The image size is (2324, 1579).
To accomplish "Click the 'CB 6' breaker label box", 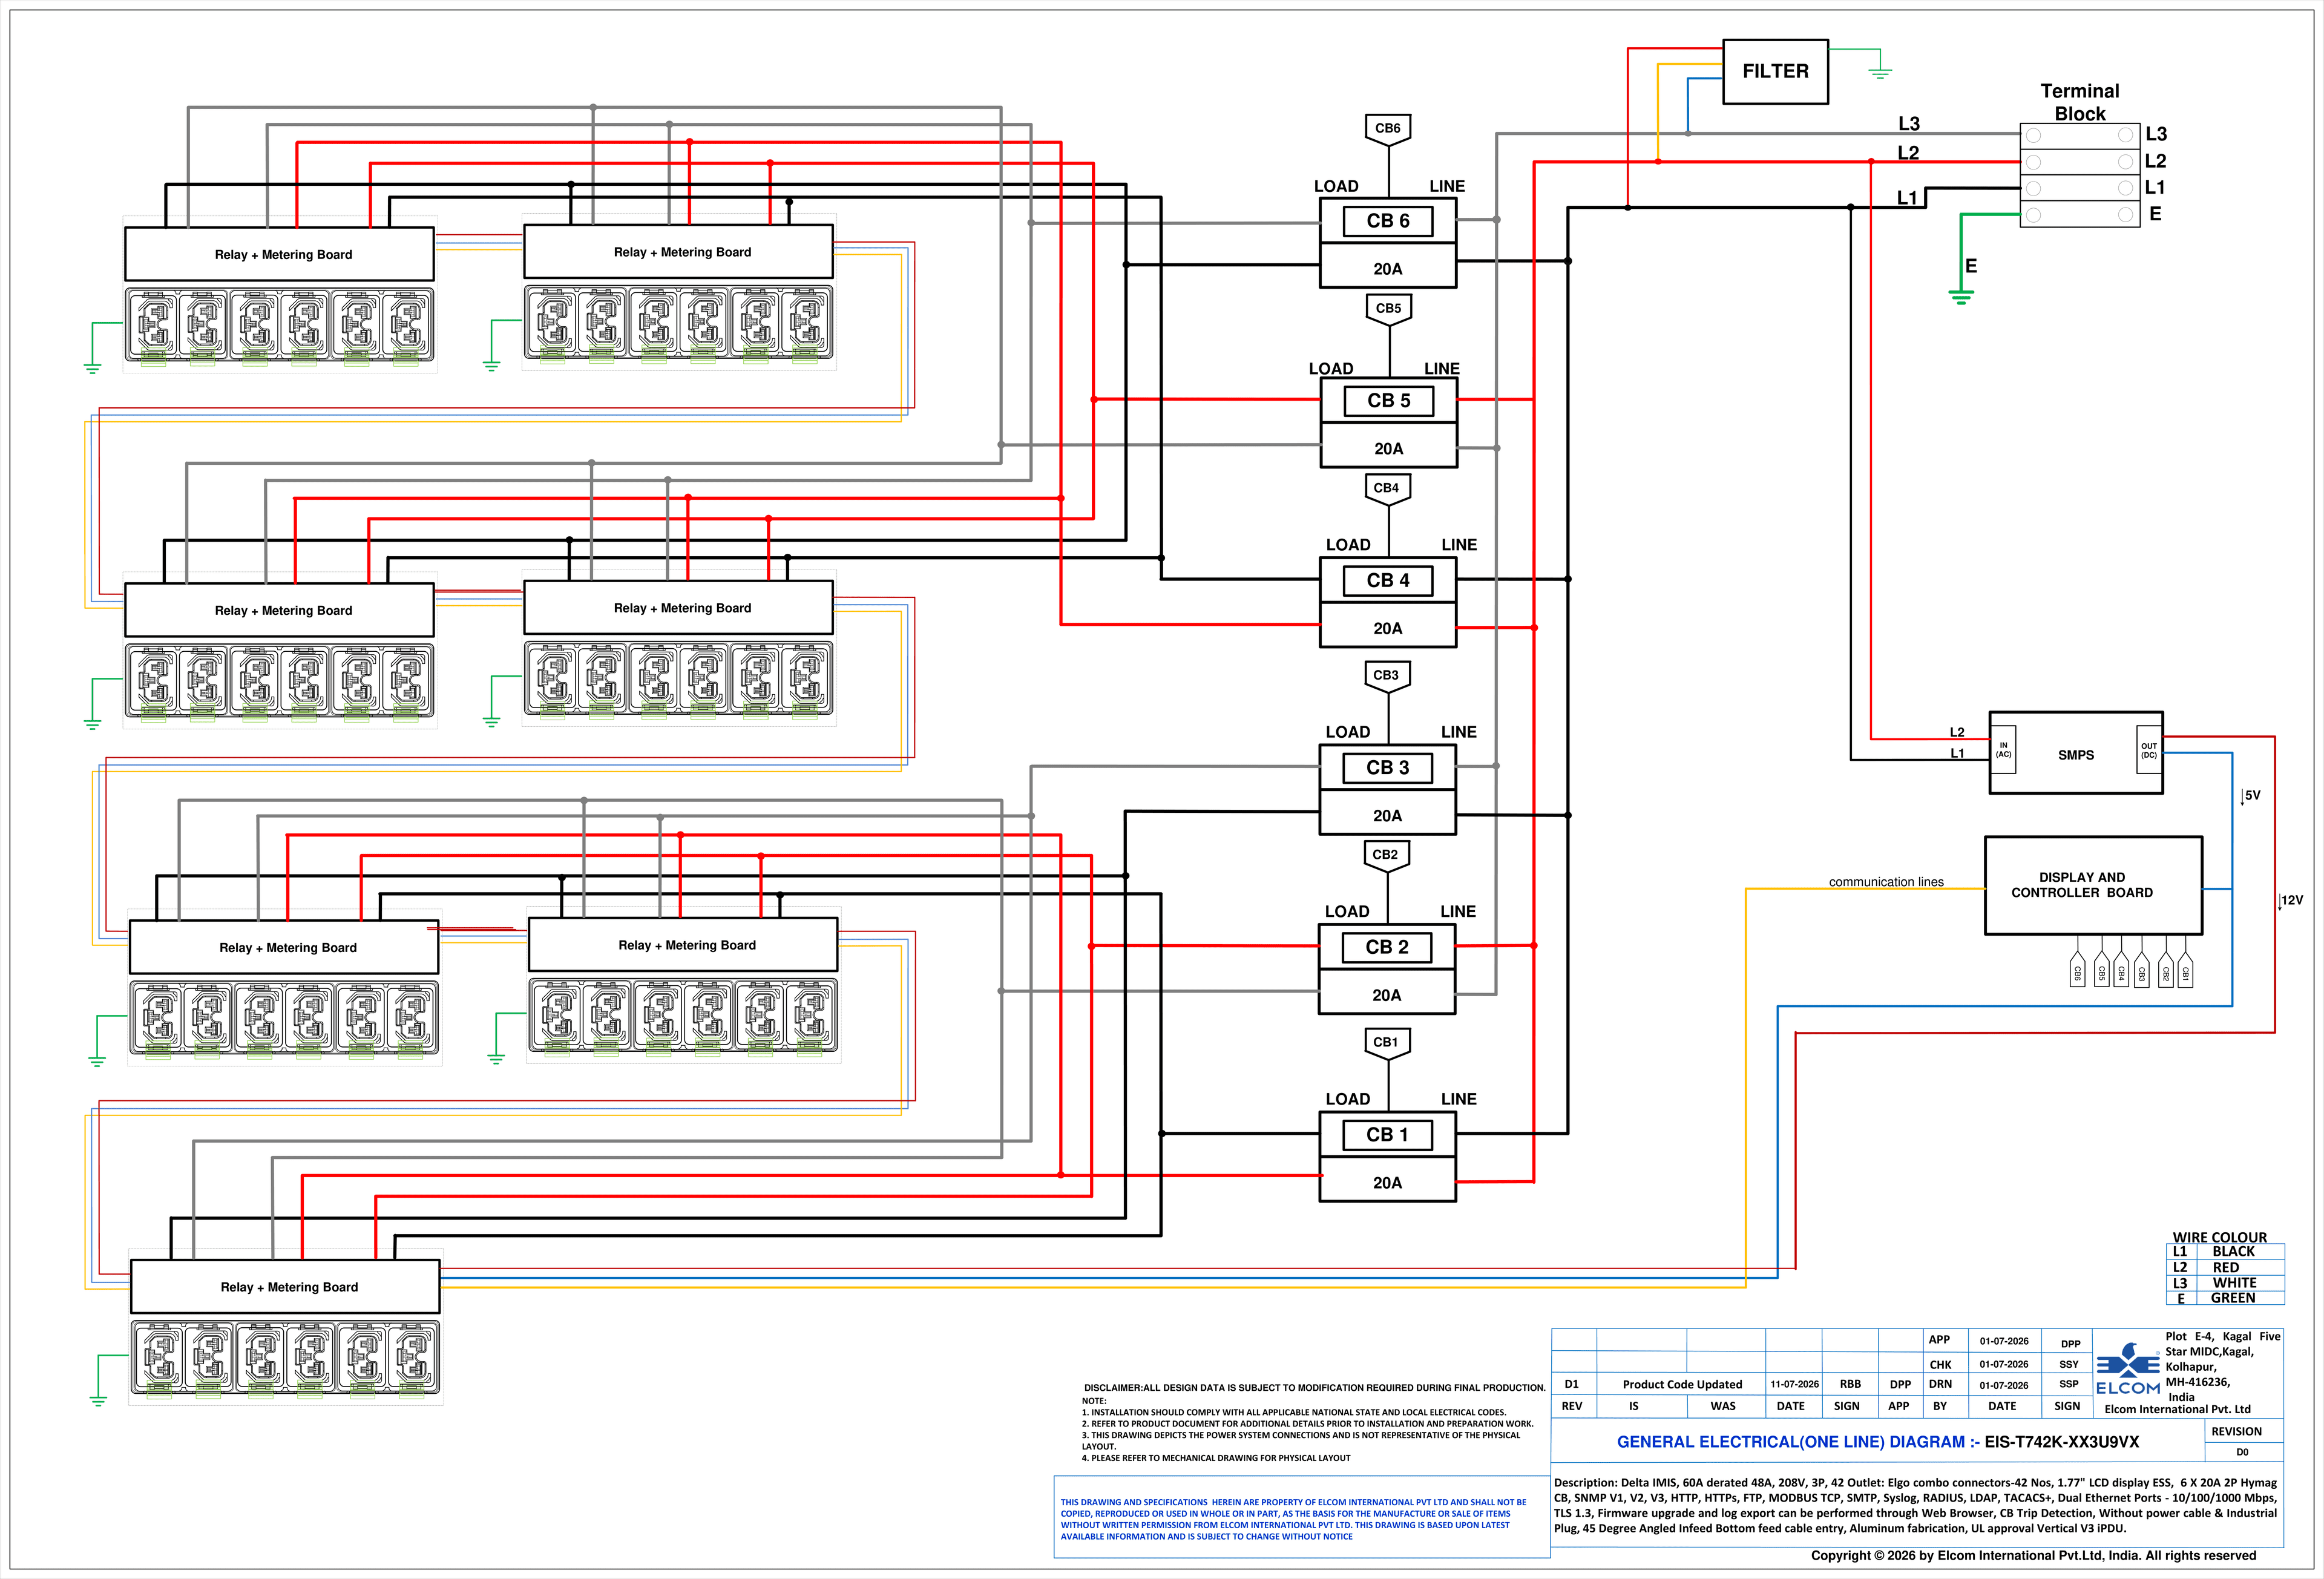I will pos(1388,221).
